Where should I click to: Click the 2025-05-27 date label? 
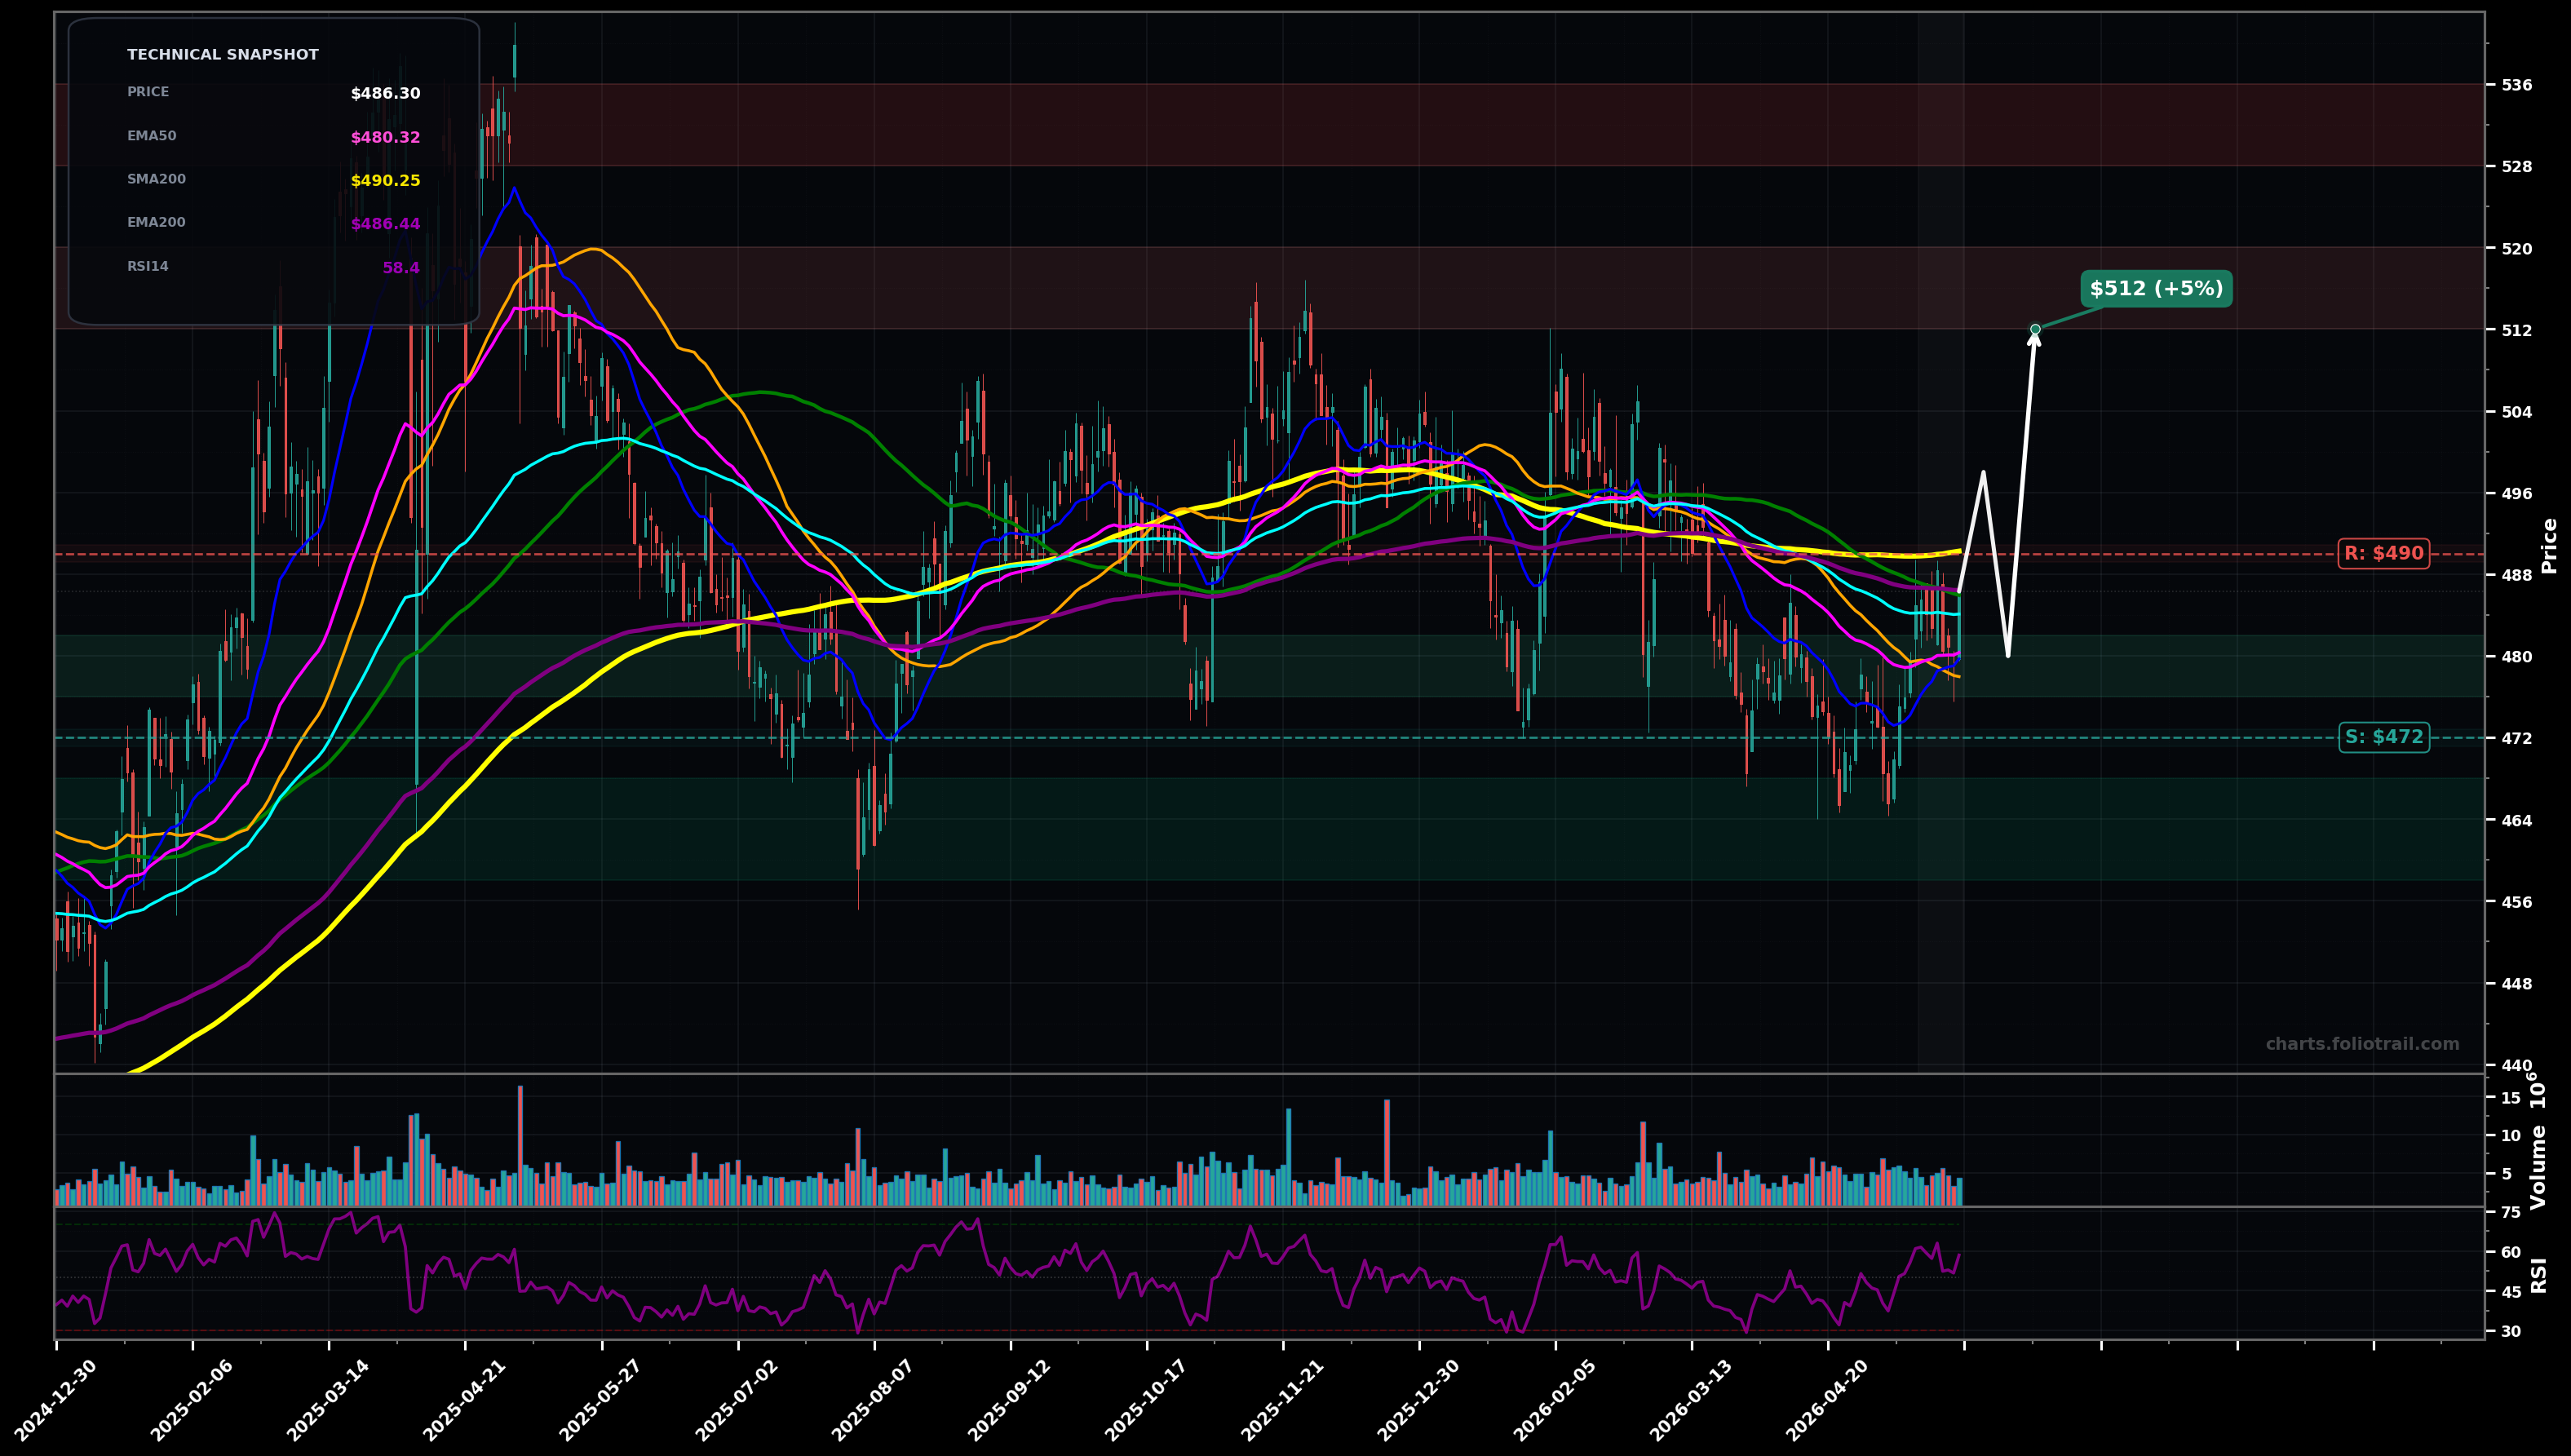point(600,1400)
